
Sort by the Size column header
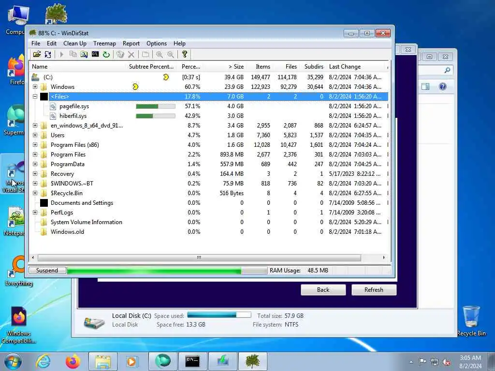[225, 67]
